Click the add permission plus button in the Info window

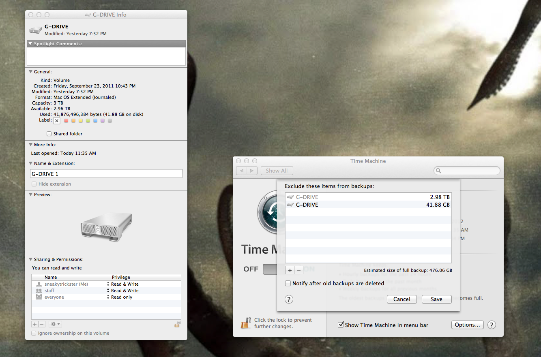click(35, 324)
